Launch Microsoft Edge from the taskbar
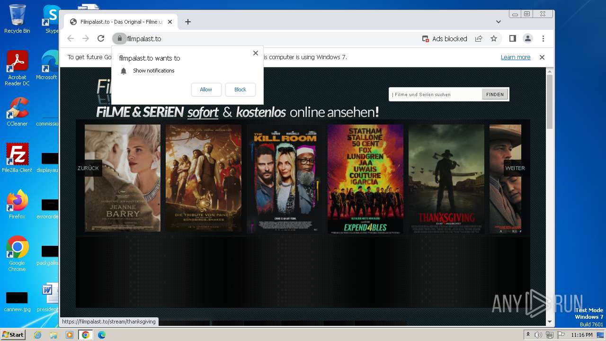The height and width of the screenshot is (341, 606). (102, 335)
